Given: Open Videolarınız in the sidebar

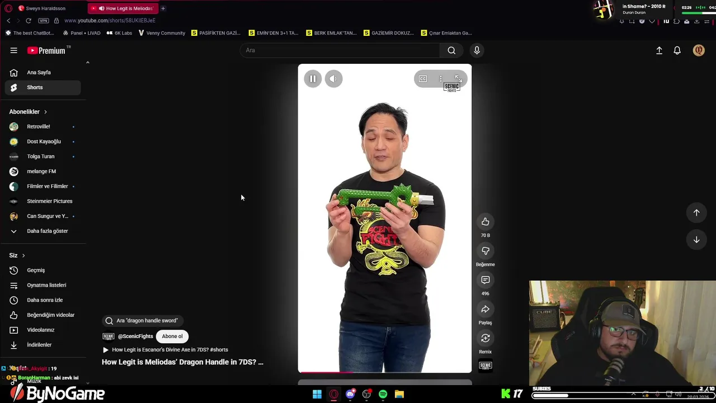Looking at the screenshot, I should [x=43, y=330].
